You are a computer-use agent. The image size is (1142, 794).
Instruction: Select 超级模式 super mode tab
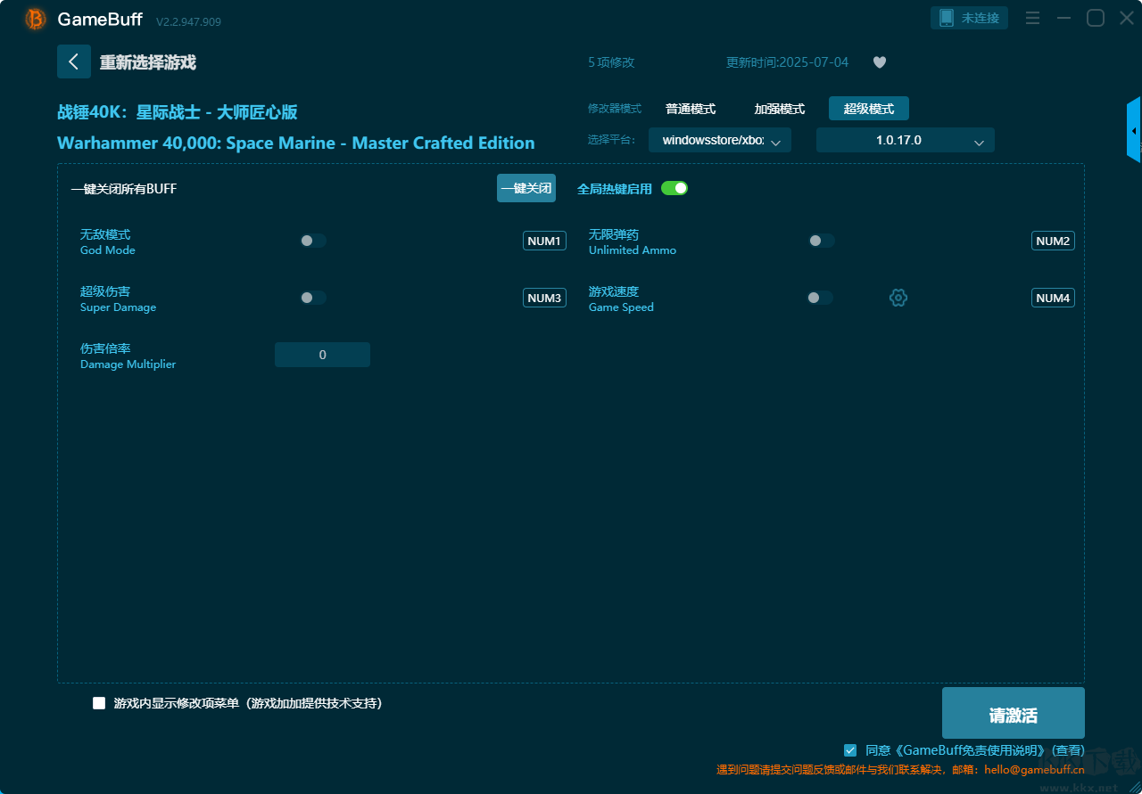(x=869, y=109)
